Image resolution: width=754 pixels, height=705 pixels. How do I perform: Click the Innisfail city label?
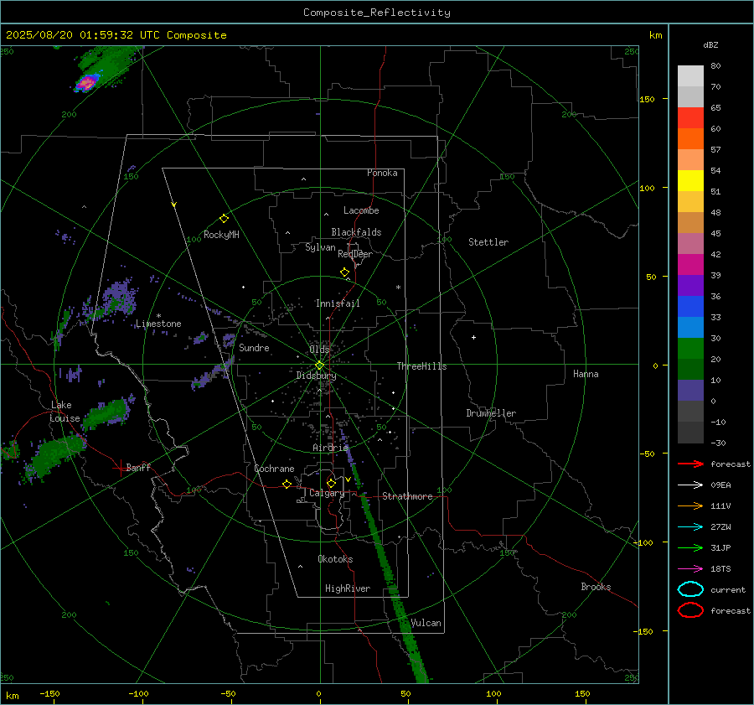338,303
